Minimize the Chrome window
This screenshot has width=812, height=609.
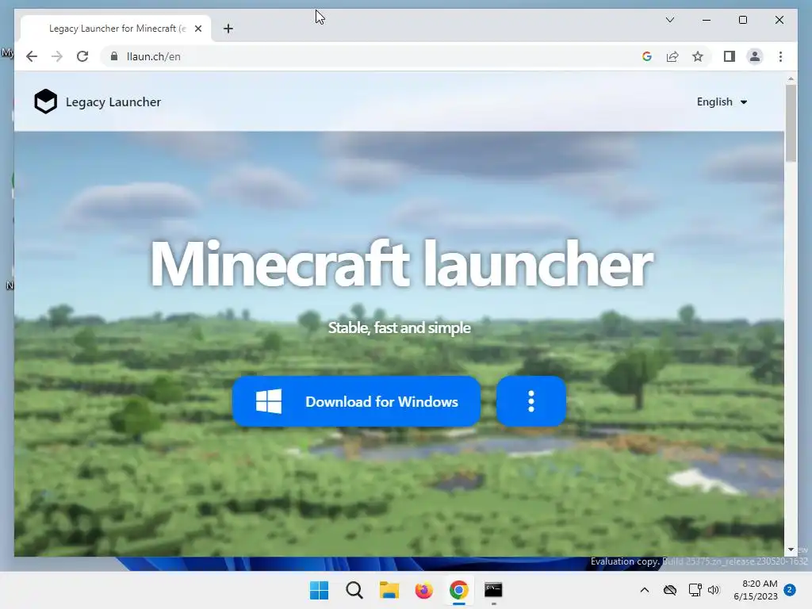(707, 20)
